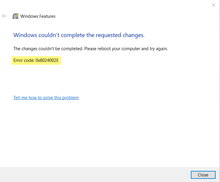The image size is (220, 182).
Task: Click the 'Error code:' label
Action: click(24, 61)
